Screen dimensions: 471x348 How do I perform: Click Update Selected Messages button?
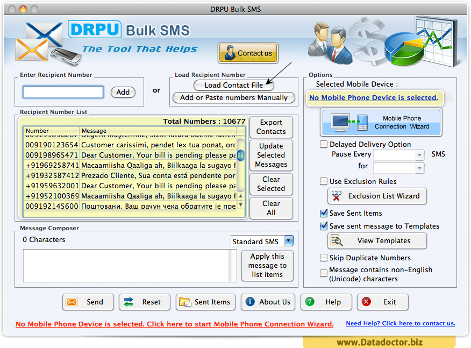click(271, 155)
